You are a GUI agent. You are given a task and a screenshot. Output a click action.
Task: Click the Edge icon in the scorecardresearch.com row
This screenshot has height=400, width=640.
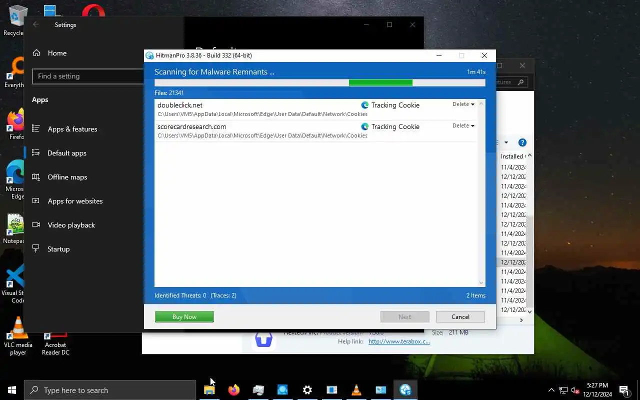(x=365, y=126)
